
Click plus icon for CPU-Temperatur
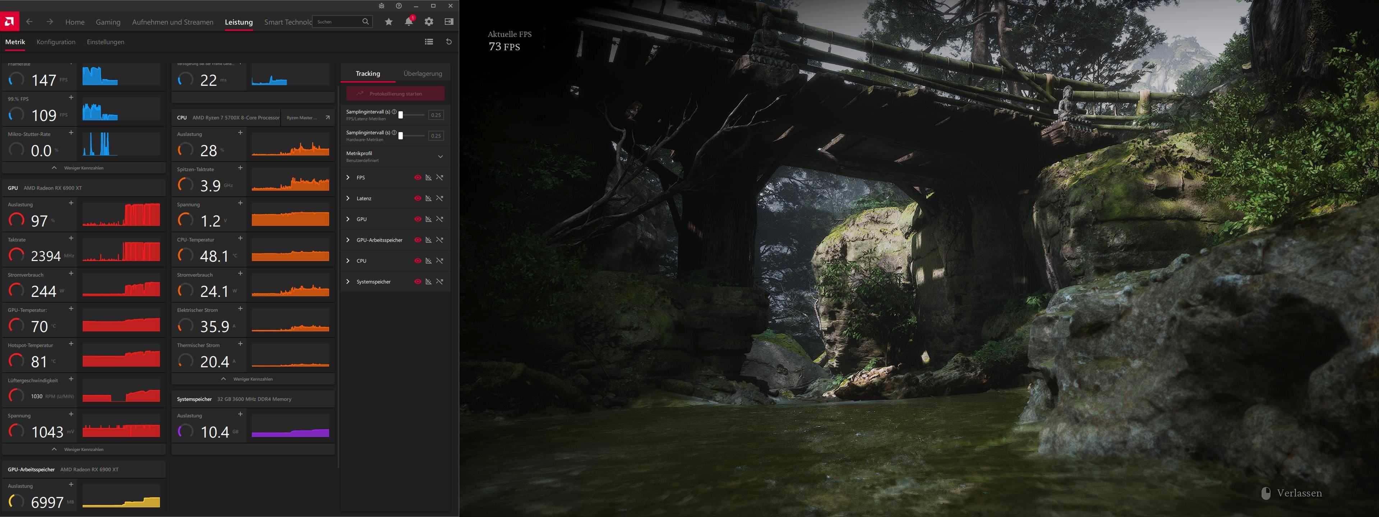(x=240, y=238)
